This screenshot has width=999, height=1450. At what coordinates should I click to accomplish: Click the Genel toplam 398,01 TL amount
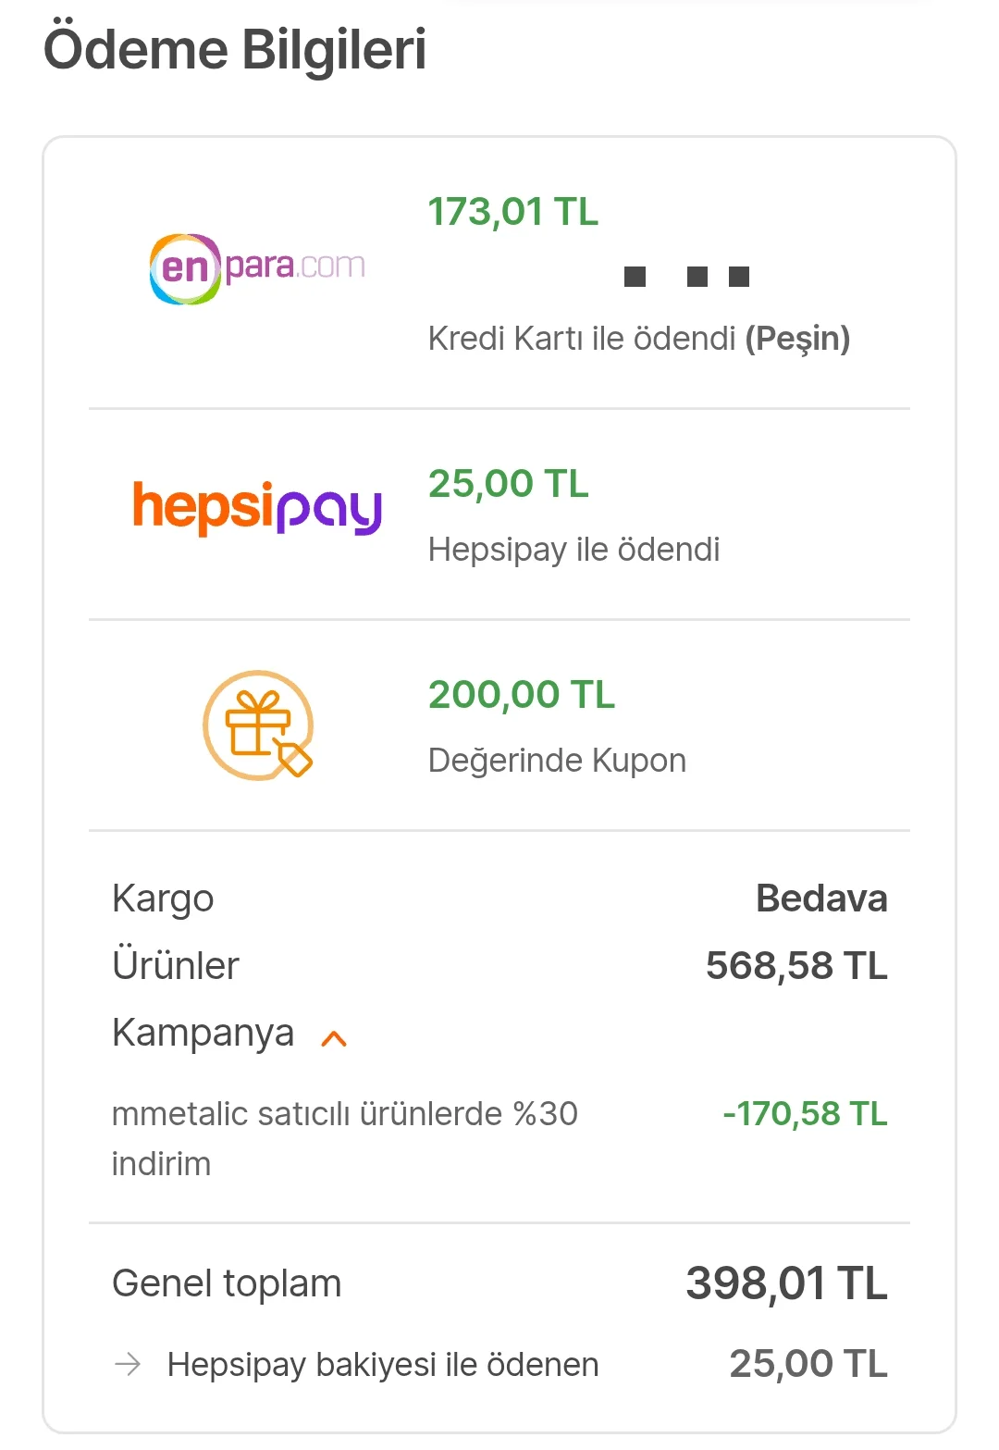786,1283
